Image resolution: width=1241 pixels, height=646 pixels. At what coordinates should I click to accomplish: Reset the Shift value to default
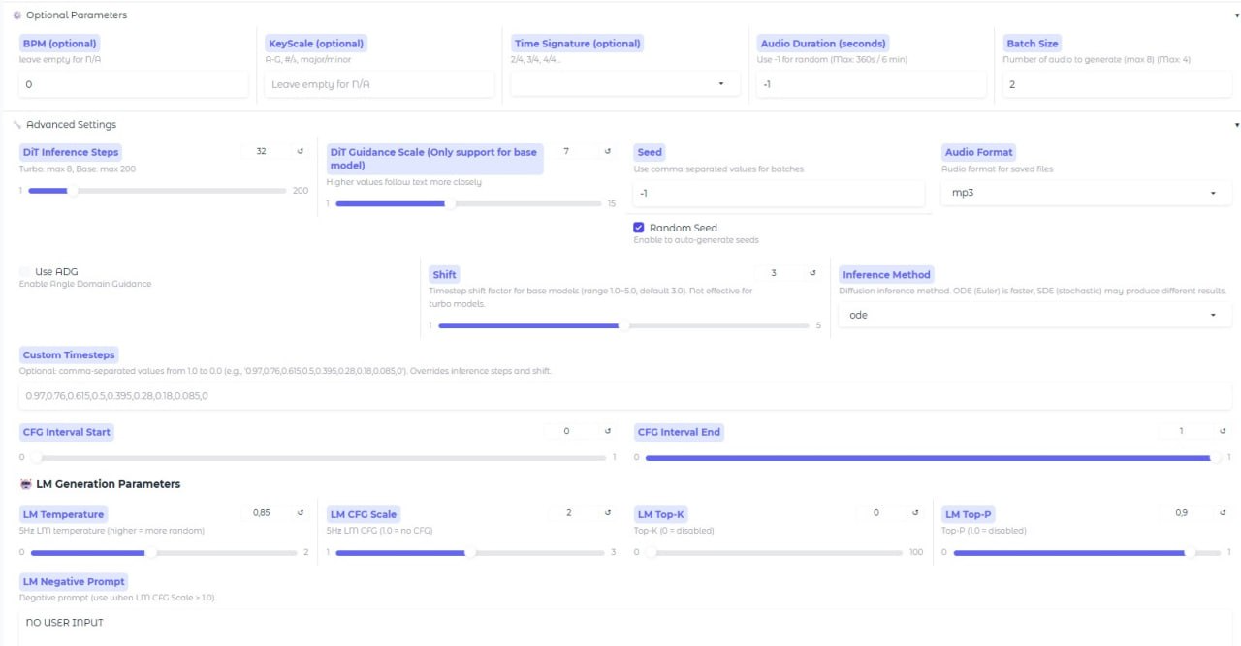click(x=812, y=273)
